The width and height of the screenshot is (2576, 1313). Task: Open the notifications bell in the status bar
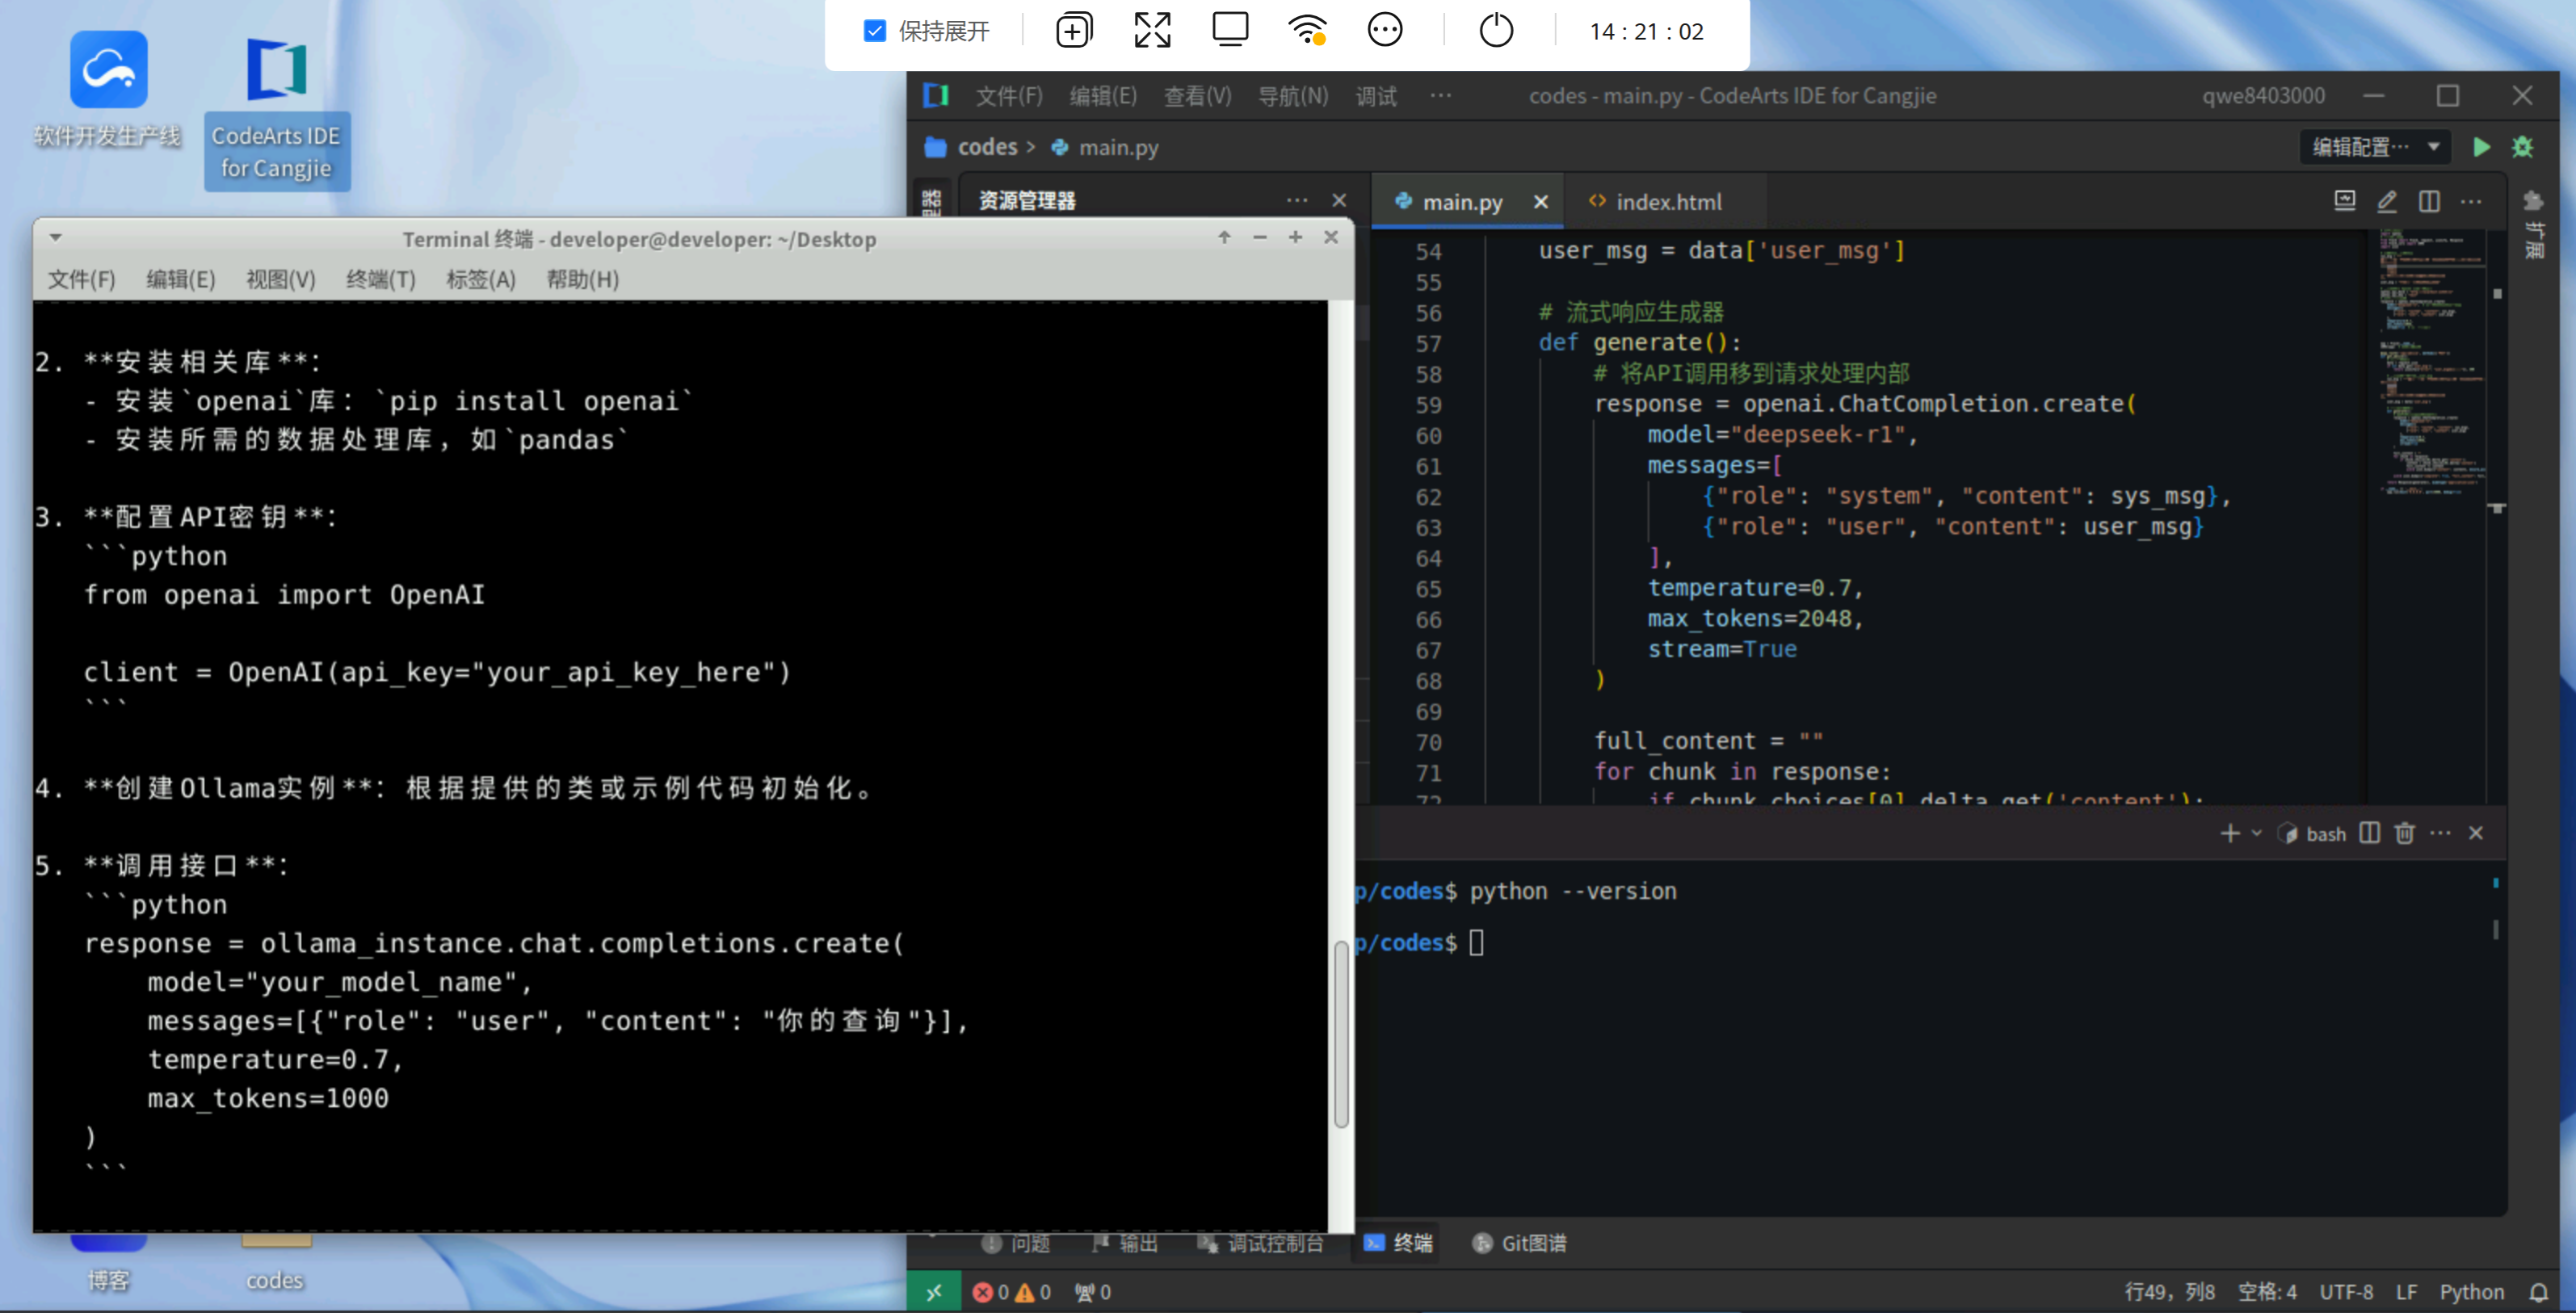pos(2538,1292)
